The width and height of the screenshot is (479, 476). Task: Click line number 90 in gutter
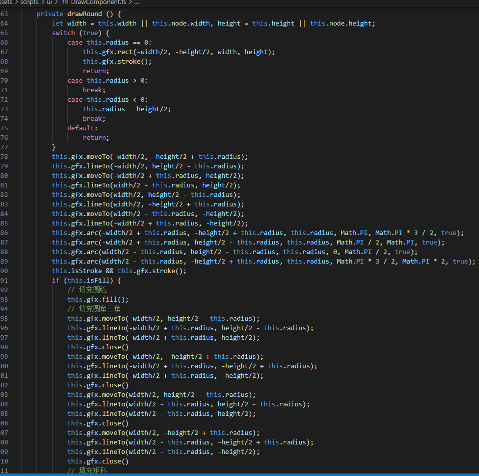5,271
